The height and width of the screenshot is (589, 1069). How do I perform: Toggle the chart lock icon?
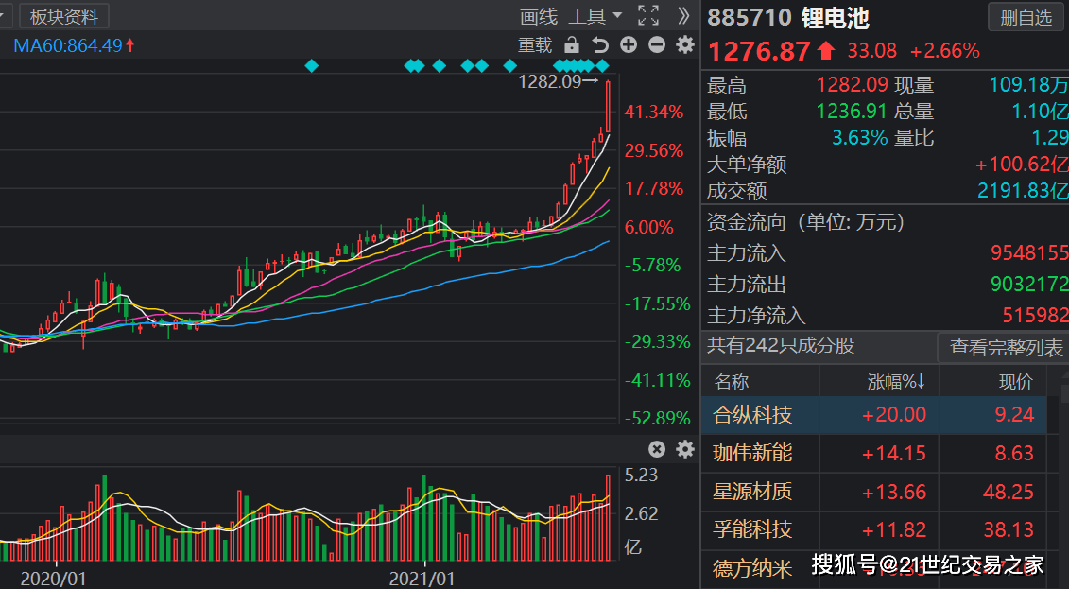[571, 43]
